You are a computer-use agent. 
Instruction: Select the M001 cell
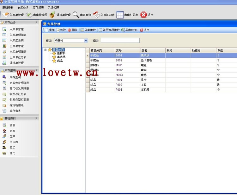[127, 65]
